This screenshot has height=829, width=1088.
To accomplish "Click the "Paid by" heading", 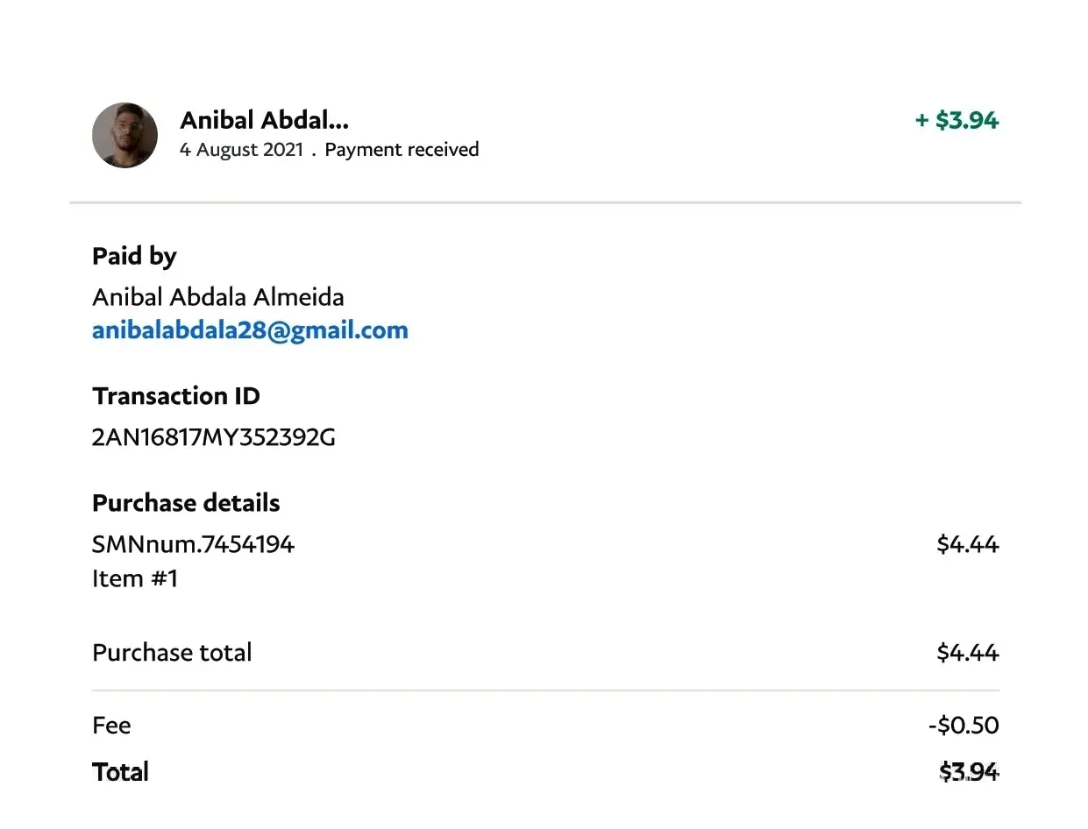I will pyautogui.click(x=134, y=256).
